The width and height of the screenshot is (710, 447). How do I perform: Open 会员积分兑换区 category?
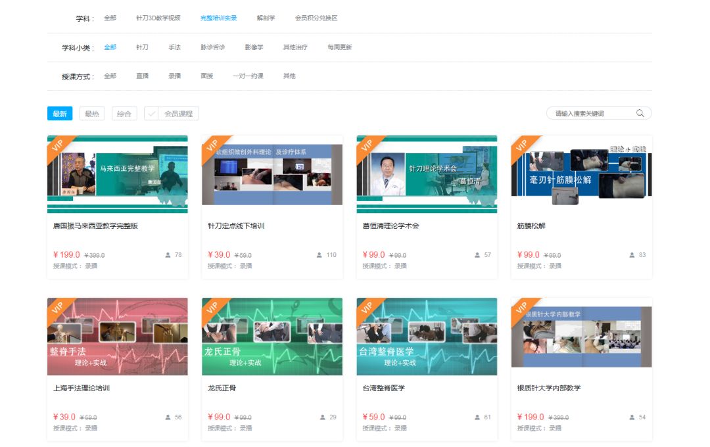click(316, 18)
